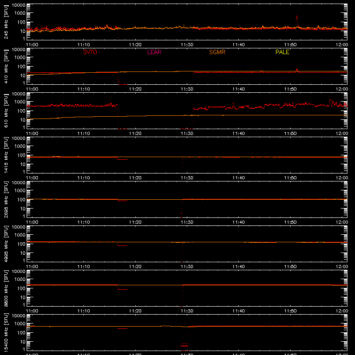Select the 2695 MHz [SFU] axis label
The image size is (355, 355).
6,200
